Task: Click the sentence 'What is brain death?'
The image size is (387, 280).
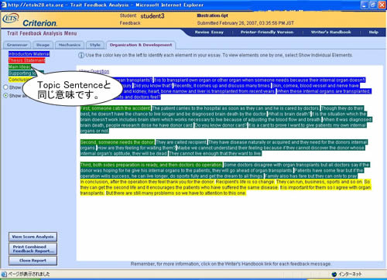Action: click(289, 114)
